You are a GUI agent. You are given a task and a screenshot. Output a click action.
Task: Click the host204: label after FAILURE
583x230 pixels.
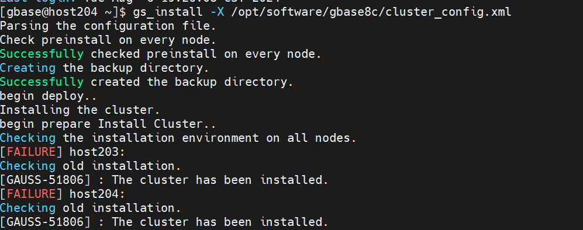[x=98, y=194]
